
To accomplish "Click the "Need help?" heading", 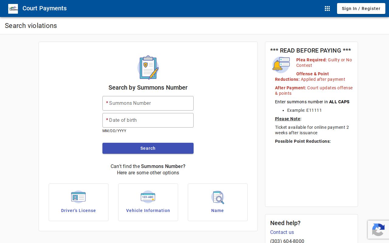I will [x=285, y=223].
